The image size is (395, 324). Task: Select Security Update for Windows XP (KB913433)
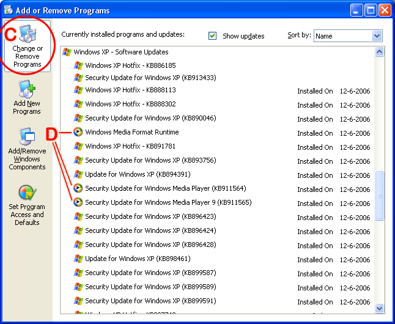tap(150, 78)
